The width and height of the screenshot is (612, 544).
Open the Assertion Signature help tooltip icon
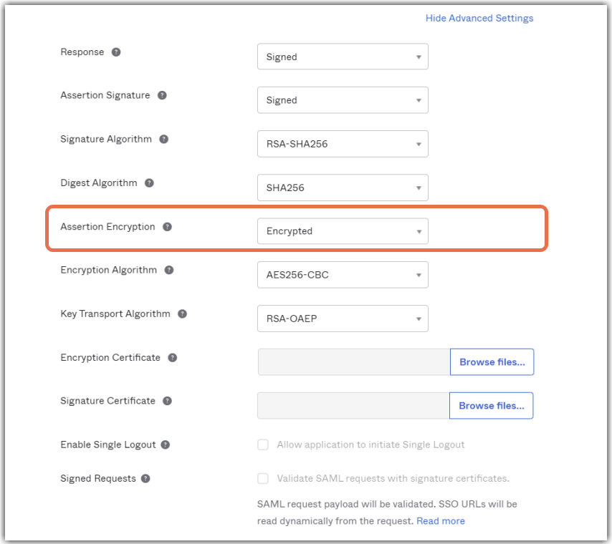coord(162,95)
